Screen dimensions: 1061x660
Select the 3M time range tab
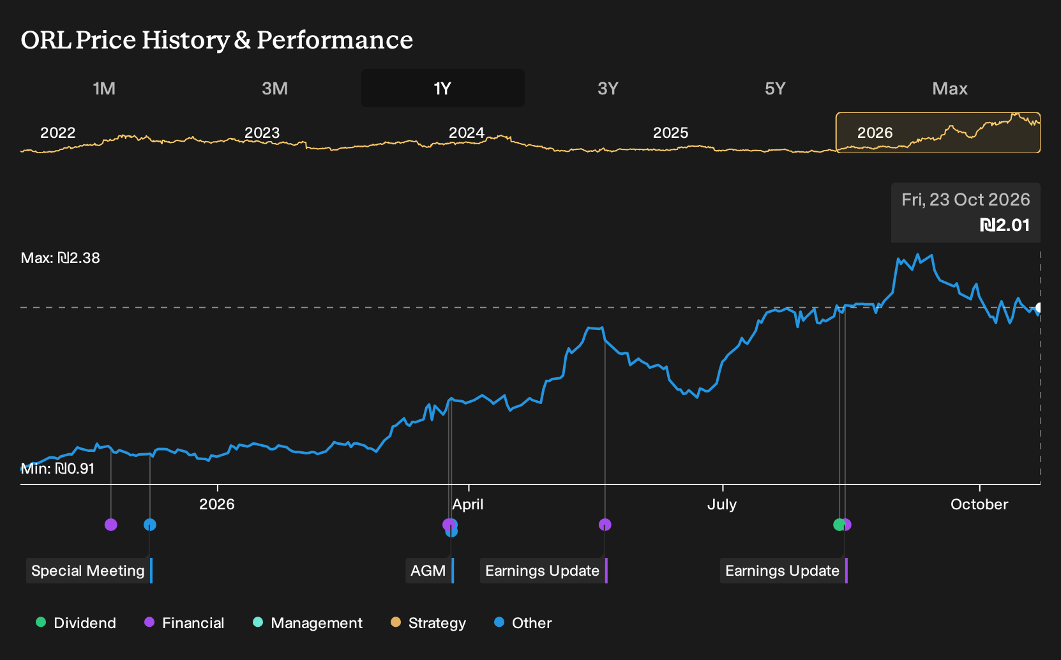click(275, 88)
